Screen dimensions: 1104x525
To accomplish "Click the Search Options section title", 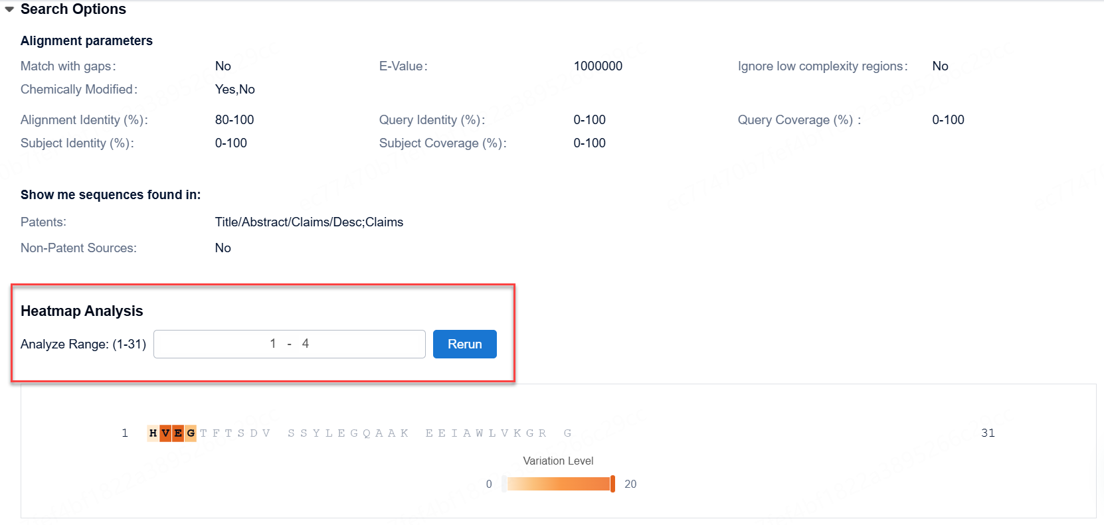I will click(x=73, y=9).
